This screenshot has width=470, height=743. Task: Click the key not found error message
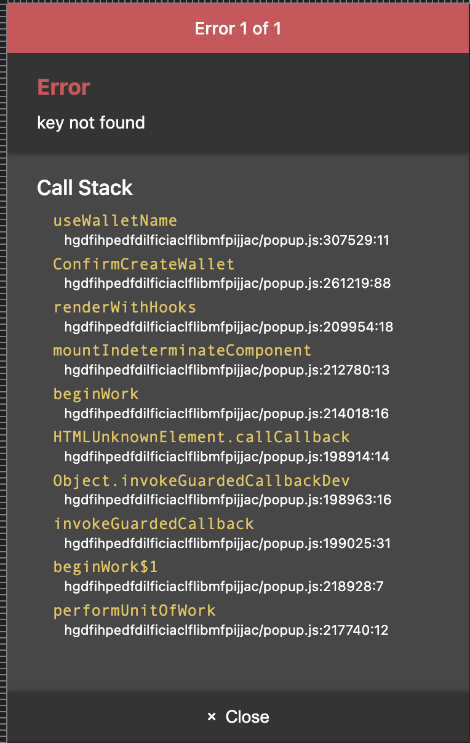[91, 122]
